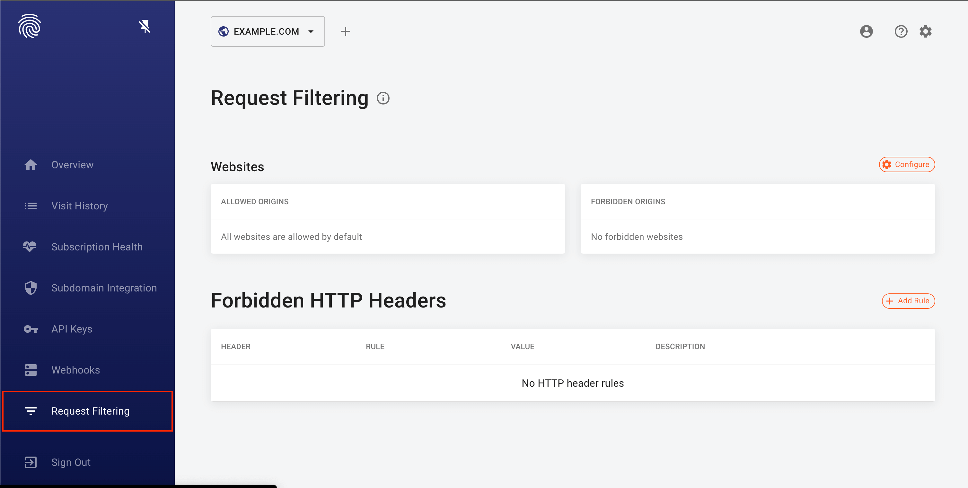Viewport: 968px width, 488px height.
Task: Click the fingerprint logo
Action: point(29,26)
